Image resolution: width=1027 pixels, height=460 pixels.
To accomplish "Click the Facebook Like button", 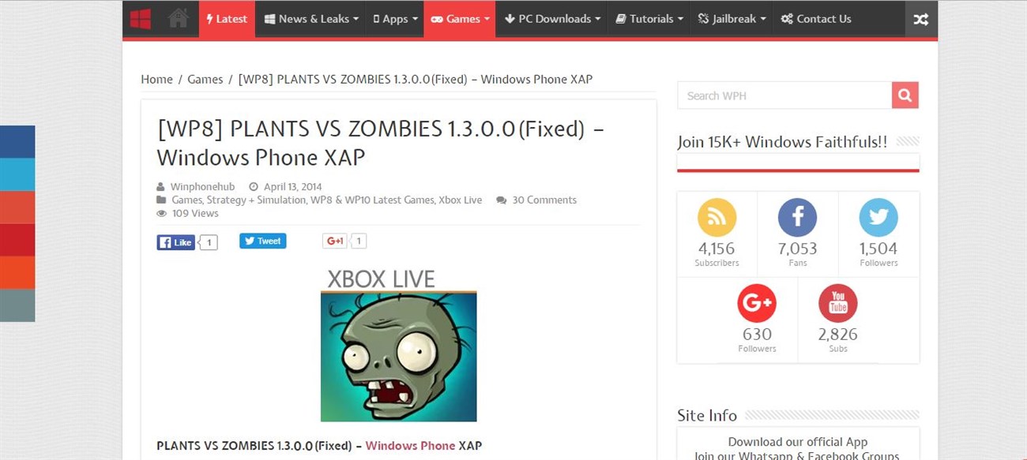I will 175,242.
